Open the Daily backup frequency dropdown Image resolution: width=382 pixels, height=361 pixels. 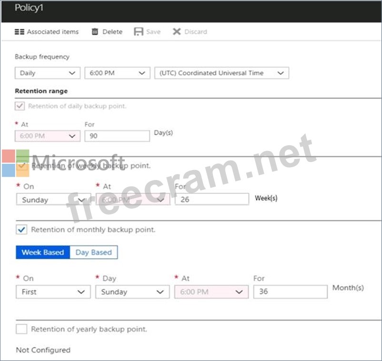pos(48,73)
